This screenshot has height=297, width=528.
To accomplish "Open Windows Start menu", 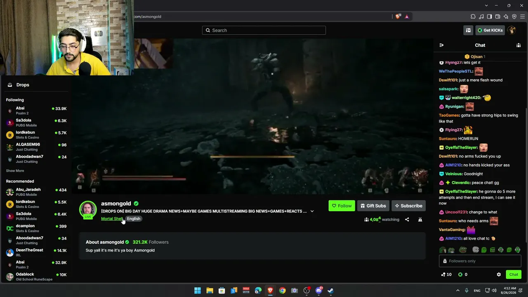I will click(198, 290).
